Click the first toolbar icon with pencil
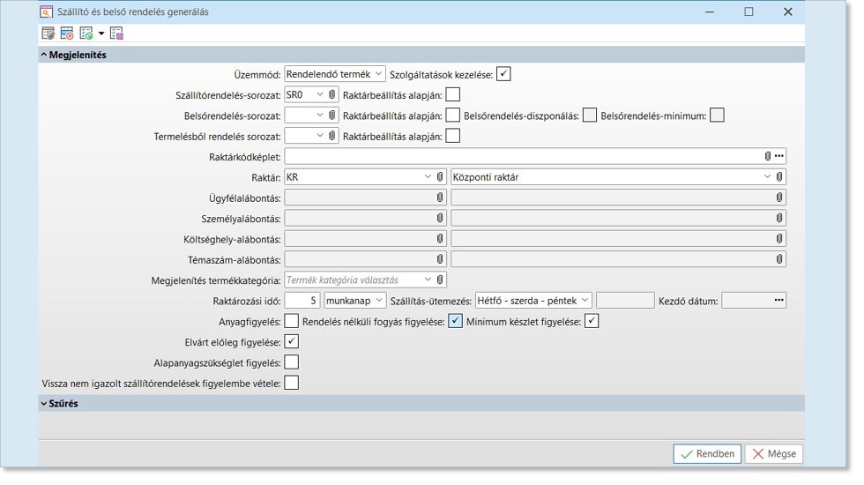This screenshot has height=485, width=864. [48, 34]
